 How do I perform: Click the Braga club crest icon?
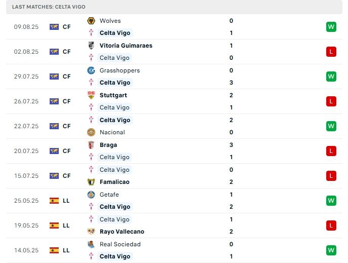(91, 145)
